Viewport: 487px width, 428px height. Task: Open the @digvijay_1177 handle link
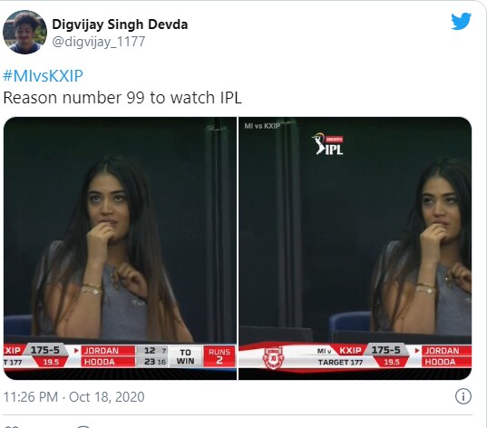(99, 42)
